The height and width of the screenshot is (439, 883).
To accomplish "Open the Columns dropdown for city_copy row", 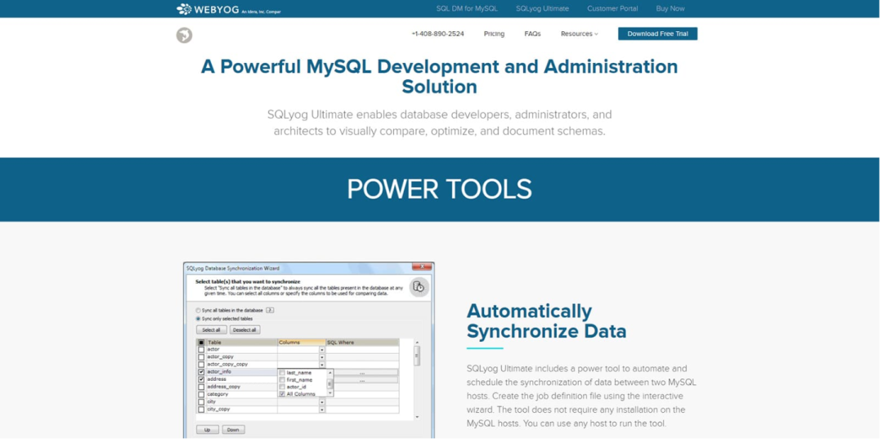I will click(x=322, y=410).
